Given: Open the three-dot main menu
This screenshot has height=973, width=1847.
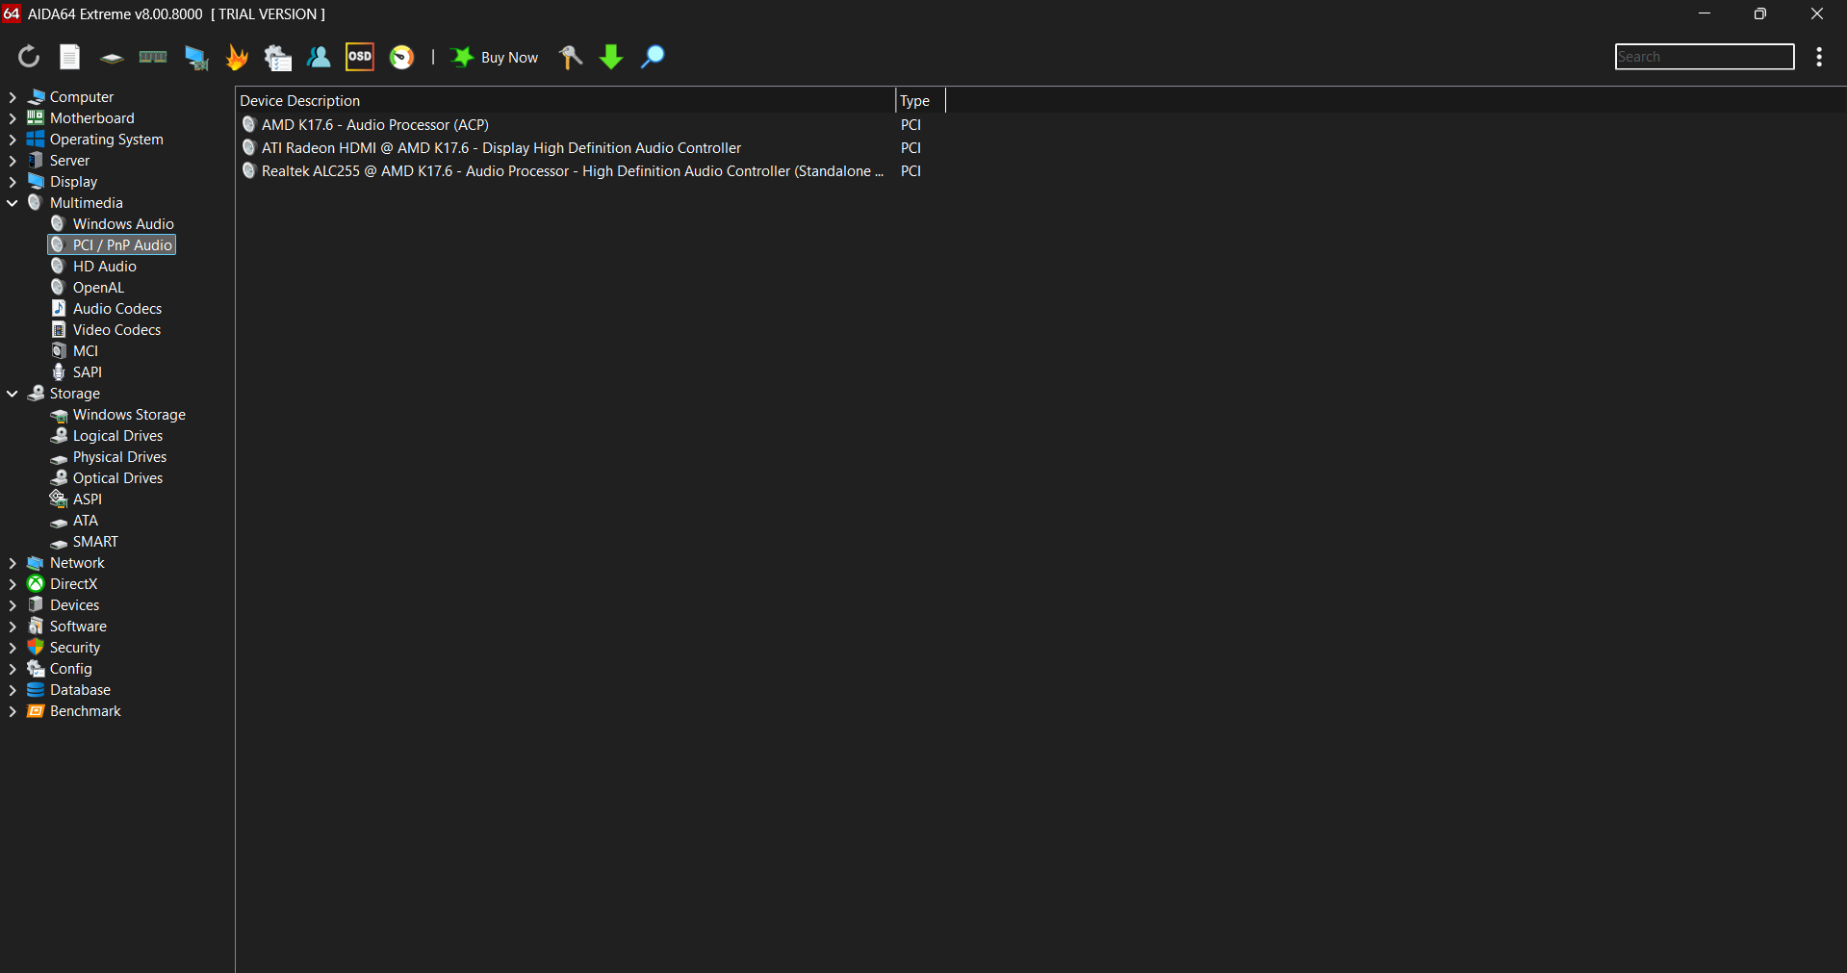Looking at the screenshot, I should click(1819, 57).
